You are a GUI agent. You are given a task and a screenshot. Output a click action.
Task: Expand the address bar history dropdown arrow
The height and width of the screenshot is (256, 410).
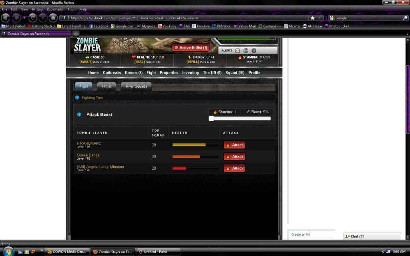tap(320, 18)
